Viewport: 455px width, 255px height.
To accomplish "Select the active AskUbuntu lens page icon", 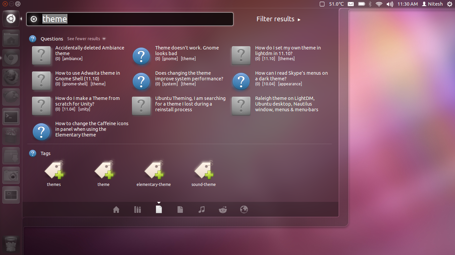I will point(159,209).
